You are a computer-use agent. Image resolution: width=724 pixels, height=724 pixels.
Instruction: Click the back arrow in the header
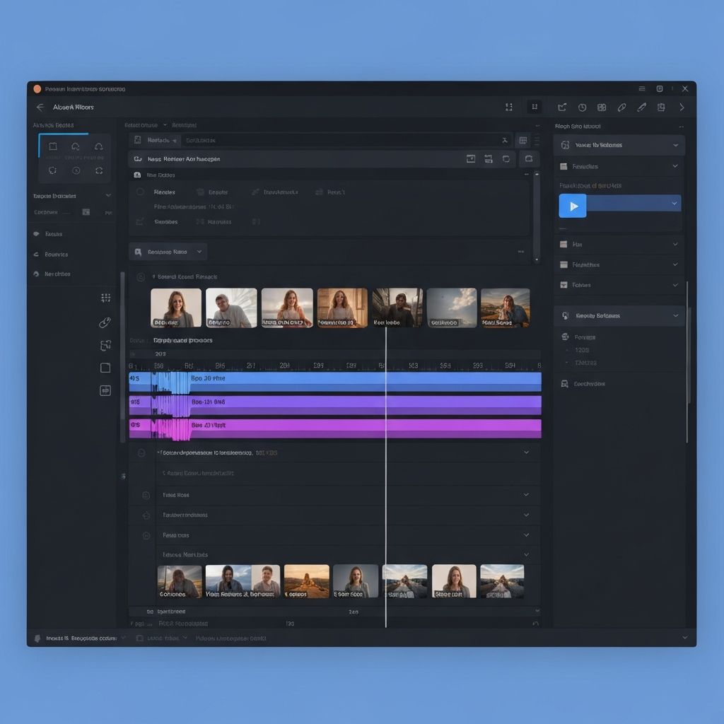pos(40,107)
